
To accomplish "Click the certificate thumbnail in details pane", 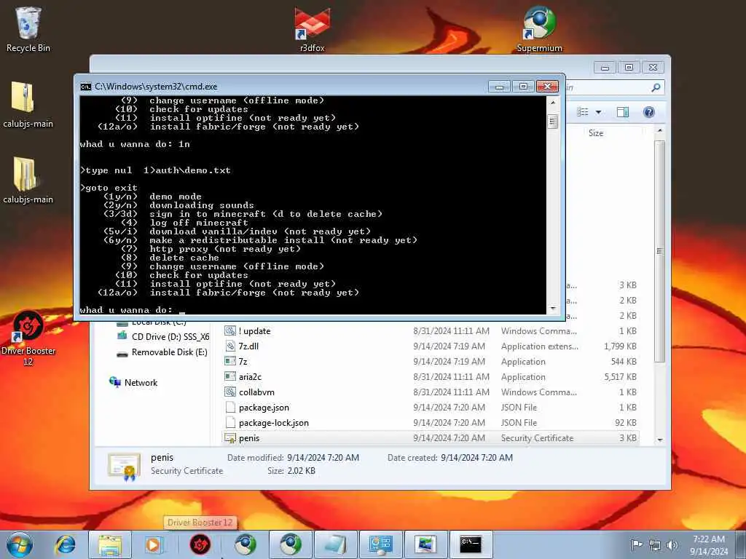I will [124, 467].
